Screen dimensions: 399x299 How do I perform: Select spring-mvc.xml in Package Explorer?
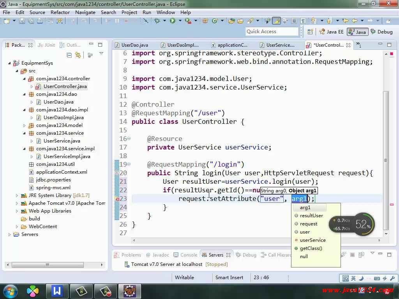coord(53,188)
